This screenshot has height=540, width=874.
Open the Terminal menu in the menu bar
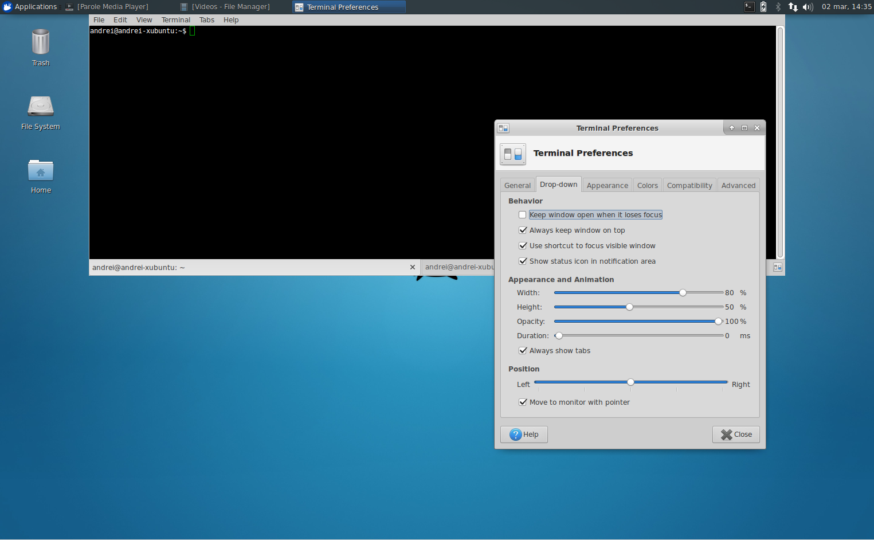pos(175,19)
